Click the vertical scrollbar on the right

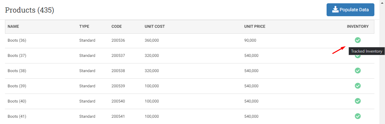[382, 62]
